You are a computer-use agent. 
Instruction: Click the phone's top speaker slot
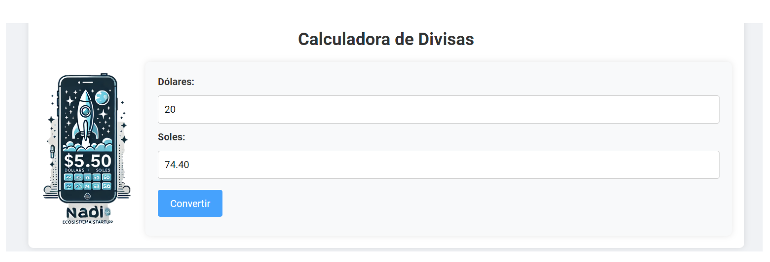[88, 82]
